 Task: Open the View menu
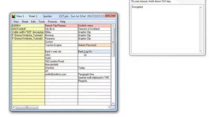pyautogui.click(x=16, y=22)
